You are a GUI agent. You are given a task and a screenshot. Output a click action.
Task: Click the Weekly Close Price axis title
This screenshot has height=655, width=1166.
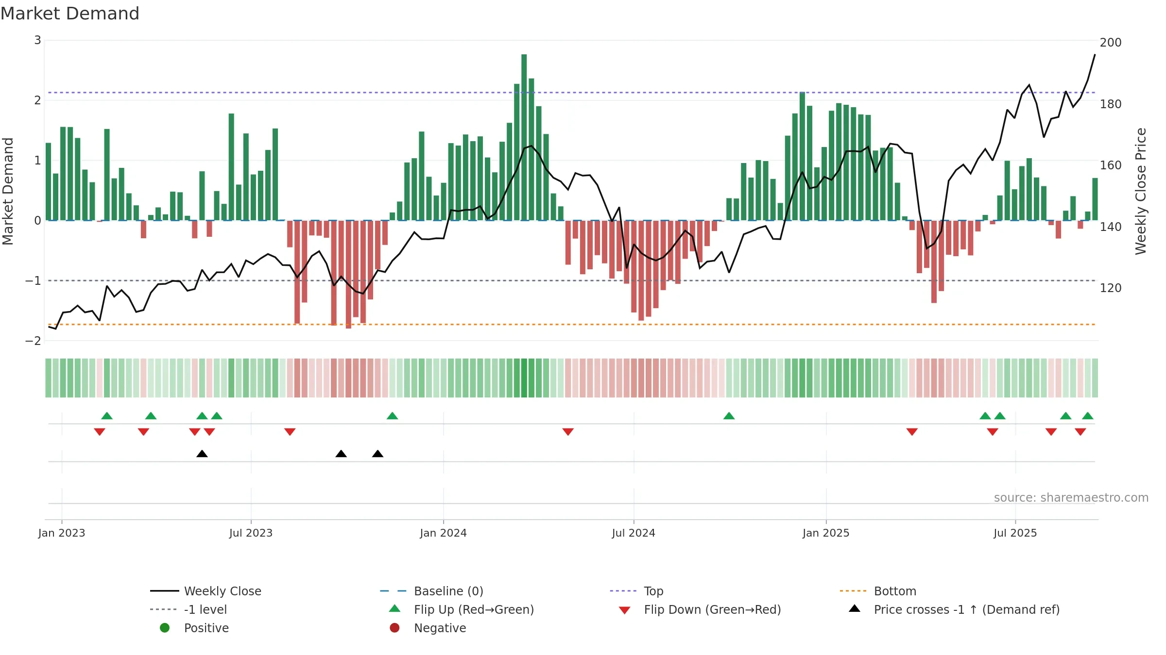[1141, 191]
